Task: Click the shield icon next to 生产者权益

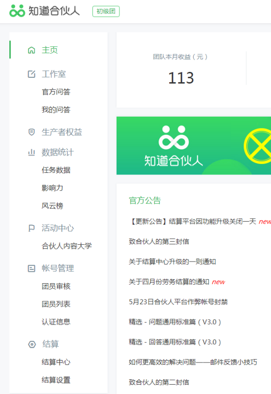Action: pos(31,132)
